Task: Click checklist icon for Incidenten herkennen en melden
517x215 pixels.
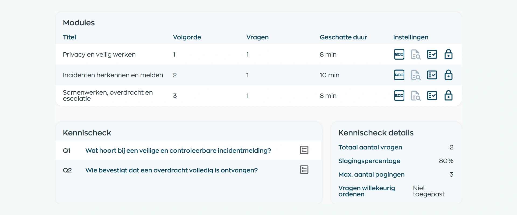Action: 432,75
